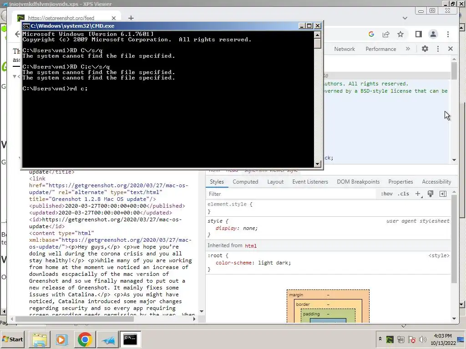Click the back arrow in Chrome

17,34
